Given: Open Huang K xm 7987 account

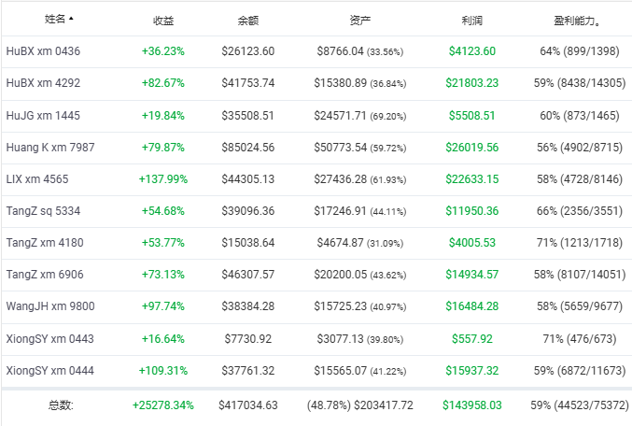Looking at the screenshot, I should (50, 148).
